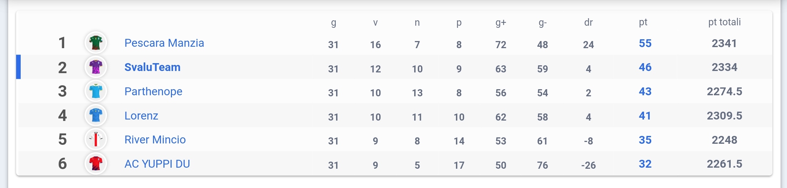This screenshot has width=787, height=188.
Task: Click the g+ column header
Action: 501,23
